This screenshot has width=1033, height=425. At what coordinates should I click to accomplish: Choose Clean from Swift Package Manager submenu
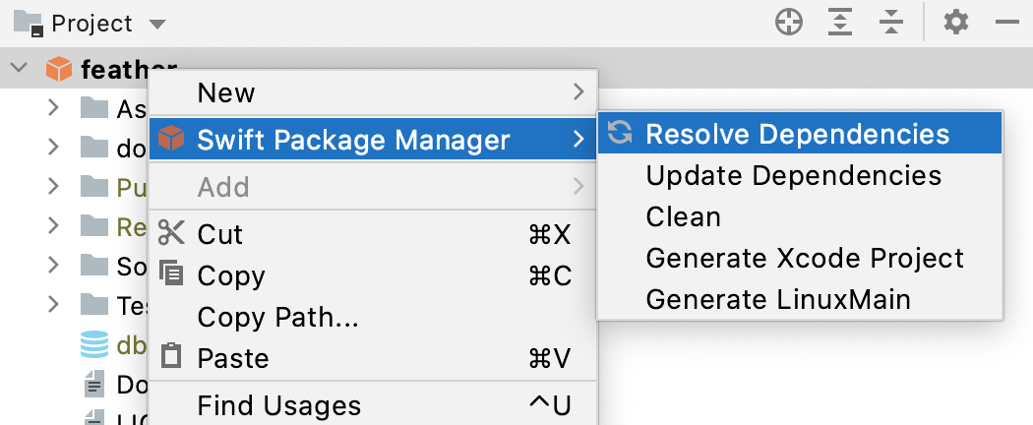tap(683, 216)
